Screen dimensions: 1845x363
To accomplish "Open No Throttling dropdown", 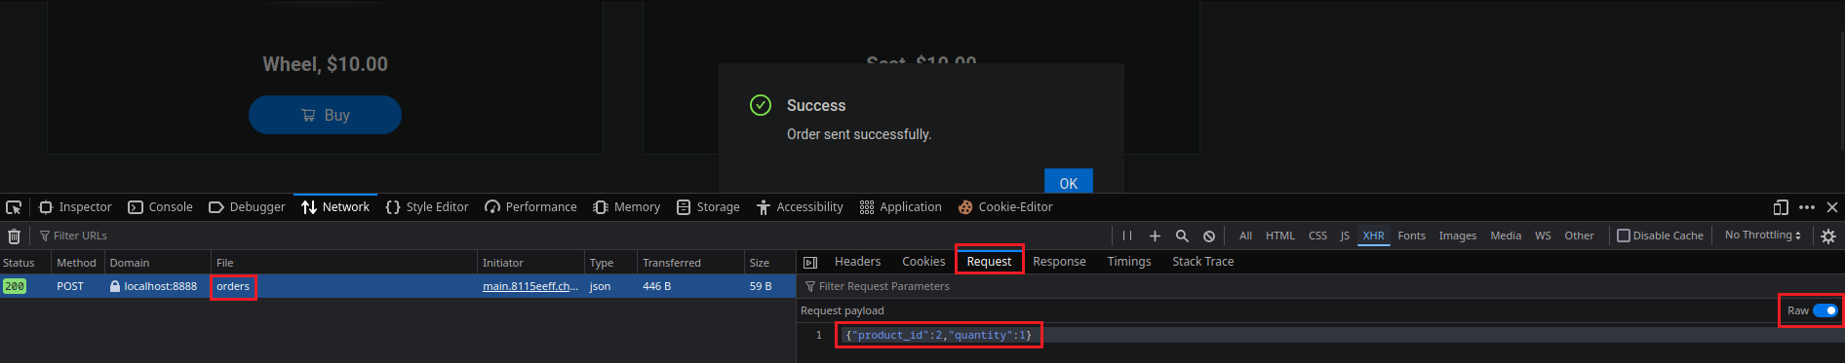I will (1762, 236).
